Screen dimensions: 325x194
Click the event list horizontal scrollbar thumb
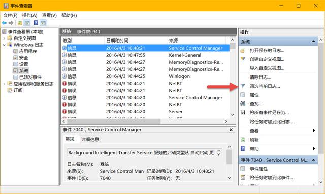click(x=113, y=121)
